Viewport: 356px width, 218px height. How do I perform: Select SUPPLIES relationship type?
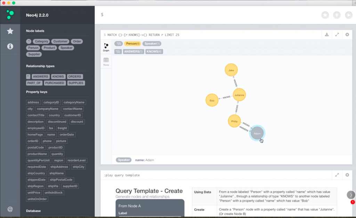[x=76, y=83]
